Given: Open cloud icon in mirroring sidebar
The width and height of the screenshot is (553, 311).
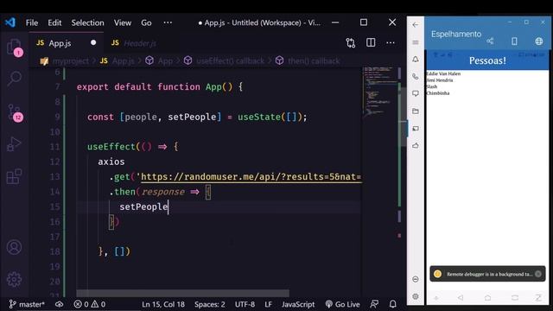Looking at the screenshot, I should click(x=416, y=146).
